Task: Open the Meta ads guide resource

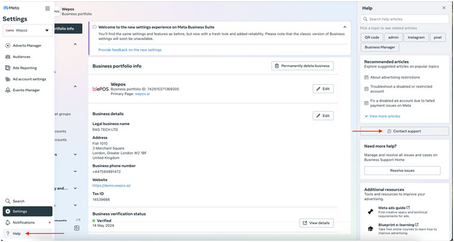Action: point(394,208)
